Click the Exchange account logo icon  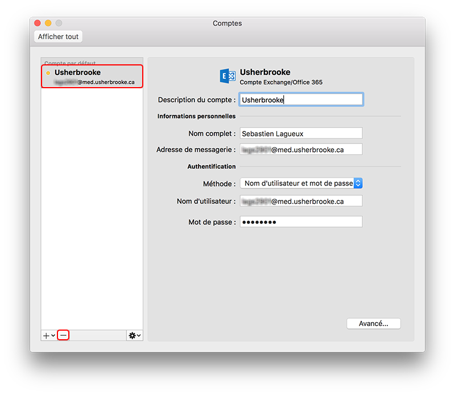(x=227, y=76)
